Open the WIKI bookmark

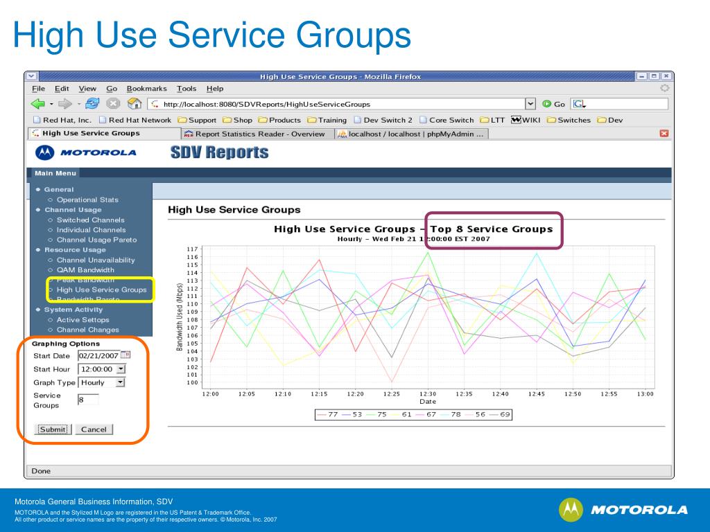point(526,120)
